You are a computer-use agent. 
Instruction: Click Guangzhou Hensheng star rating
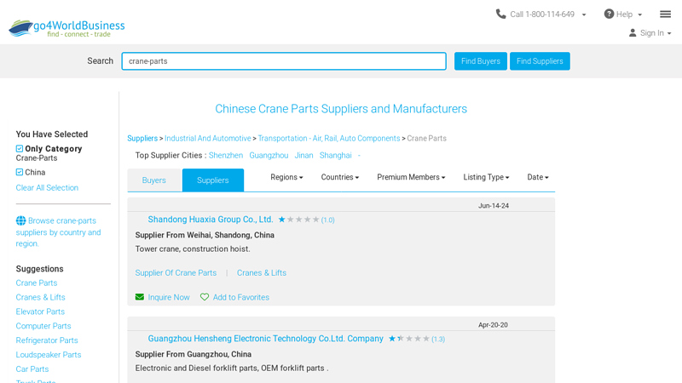(x=409, y=338)
